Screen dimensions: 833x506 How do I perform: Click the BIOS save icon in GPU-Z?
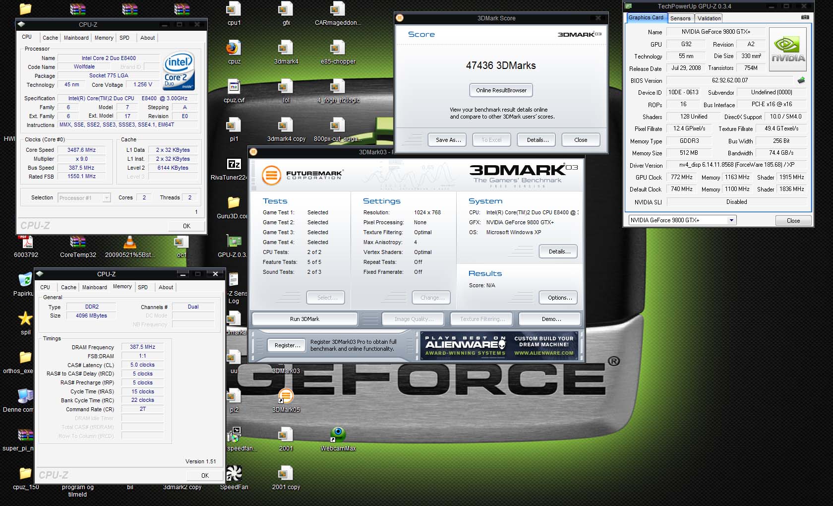point(801,80)
